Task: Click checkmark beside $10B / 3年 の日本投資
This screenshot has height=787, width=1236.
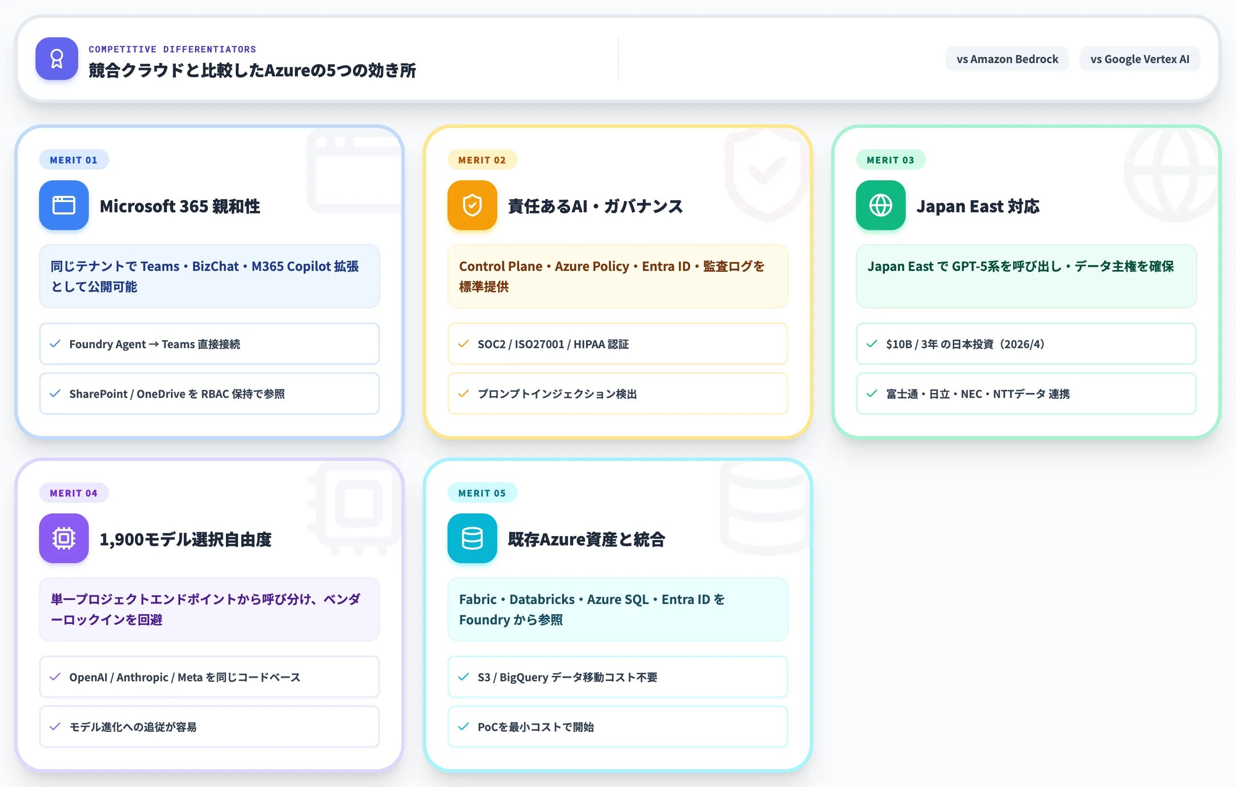Action: point(872,344)
